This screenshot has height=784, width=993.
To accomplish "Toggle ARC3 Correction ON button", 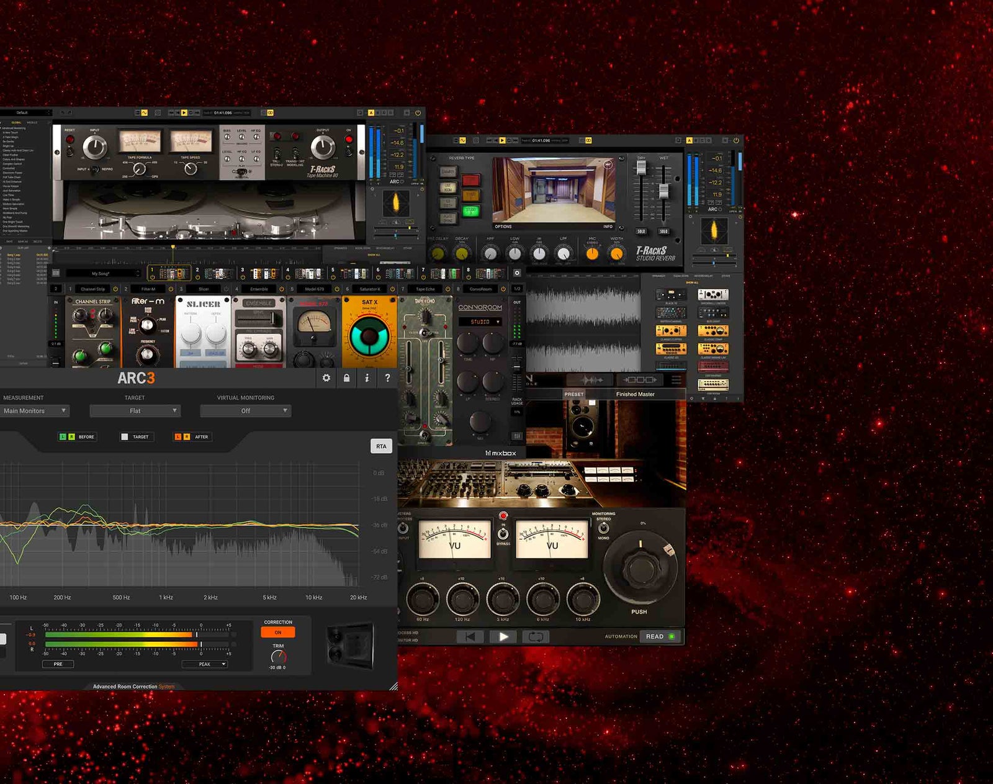I will click(278, 633).
